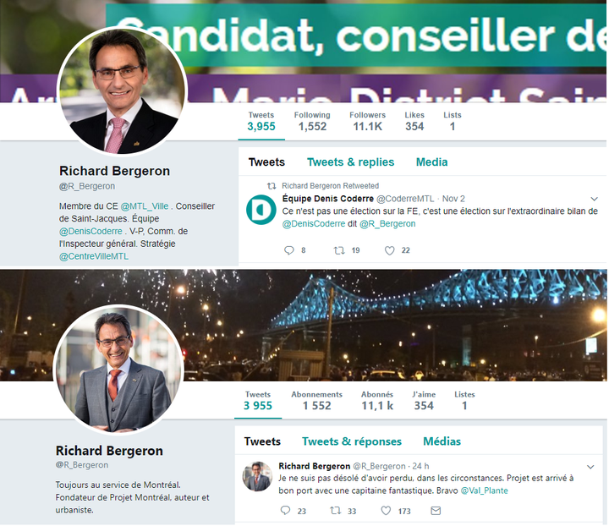Image resolution: width=609 pixels, height=526 pixels.
Task: Reply to the Équipe Denis Coderre tweet
Action: tap(289, 250)
